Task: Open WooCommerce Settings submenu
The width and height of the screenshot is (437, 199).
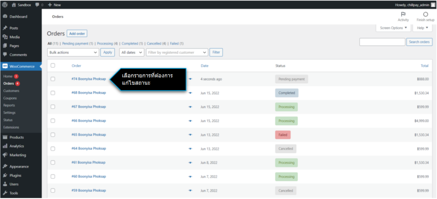Action: (9, 112)
